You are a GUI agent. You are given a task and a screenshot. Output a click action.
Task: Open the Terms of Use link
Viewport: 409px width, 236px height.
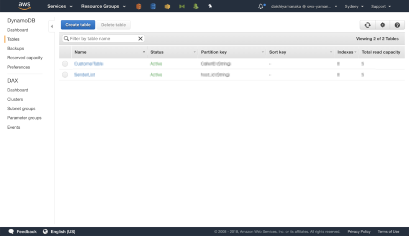point(389,231)
